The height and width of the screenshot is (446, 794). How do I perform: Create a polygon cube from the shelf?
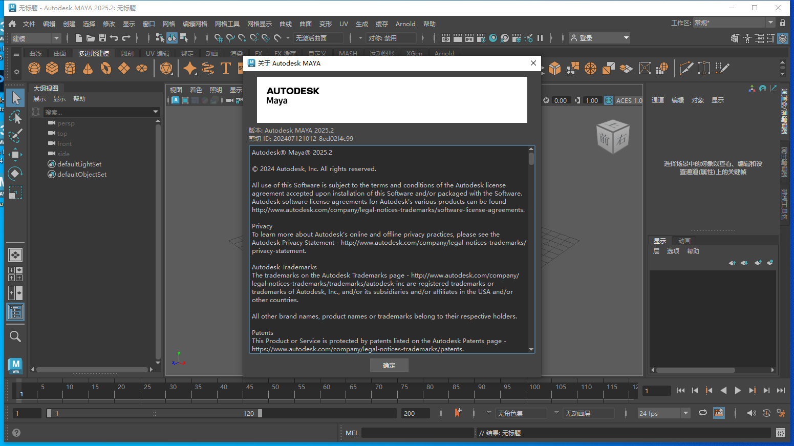point(52,68)
